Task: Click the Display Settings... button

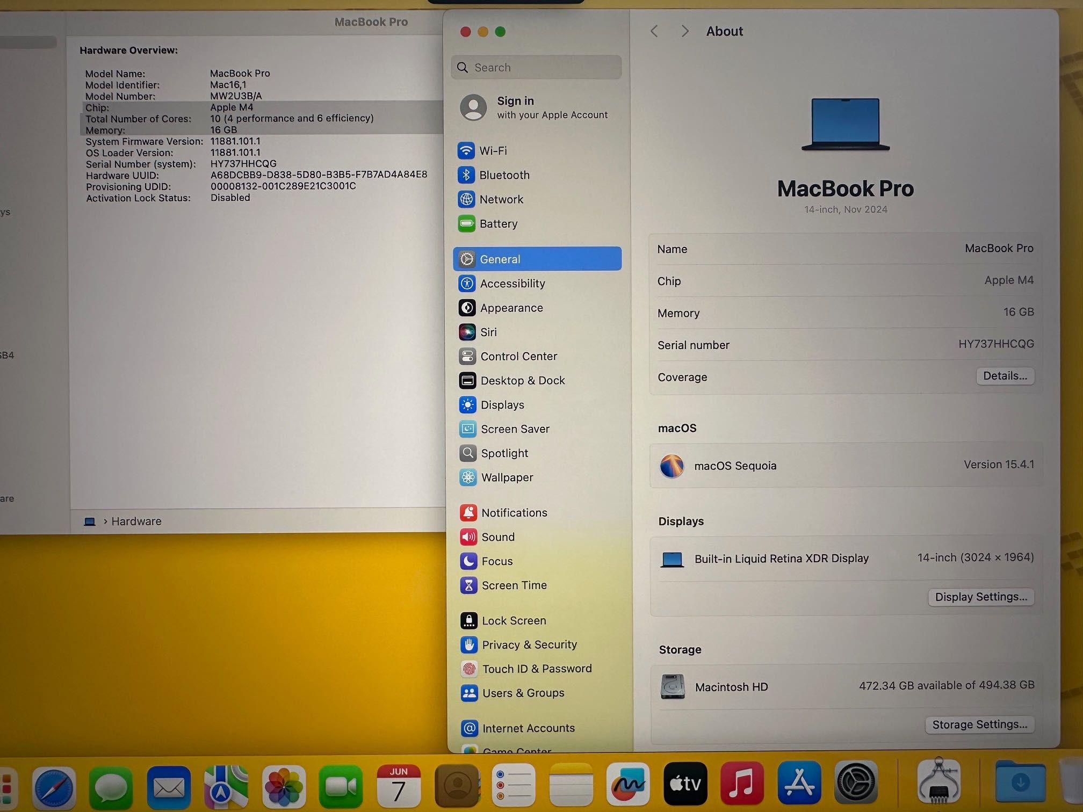Action: click(981, 597)
